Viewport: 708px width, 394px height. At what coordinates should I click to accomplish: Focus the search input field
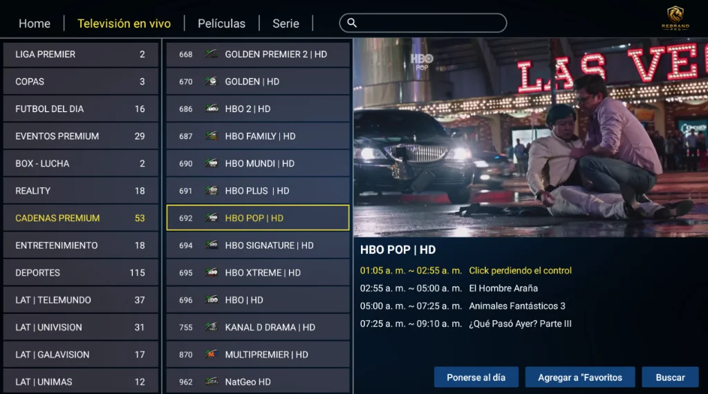[423, 23]
